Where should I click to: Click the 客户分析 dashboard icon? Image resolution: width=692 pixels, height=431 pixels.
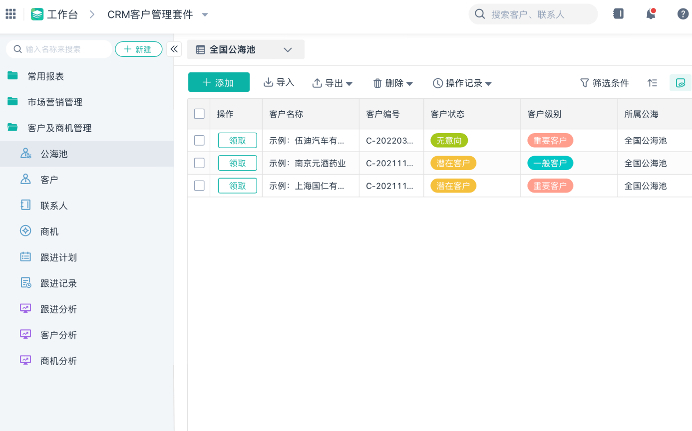coord(25,335)
